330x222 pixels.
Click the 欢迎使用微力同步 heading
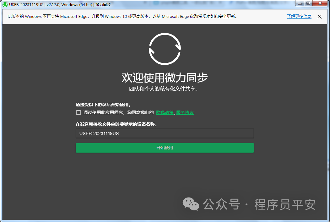pyautogui.click(x=165, y=78)
